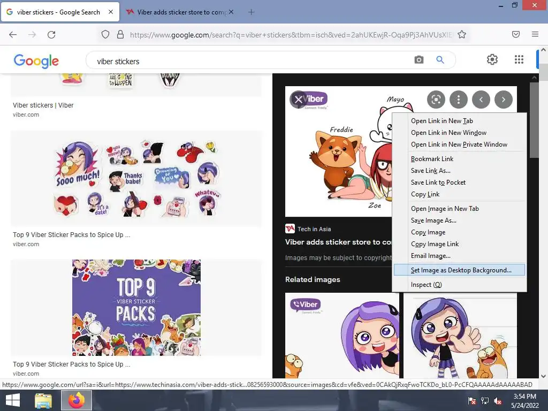Open Top 9 Viber Sticker Packs link under purple image

click(x=71, y=364)
